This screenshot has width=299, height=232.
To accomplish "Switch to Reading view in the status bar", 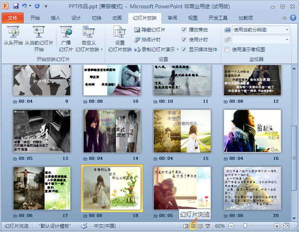I will 200,226.
